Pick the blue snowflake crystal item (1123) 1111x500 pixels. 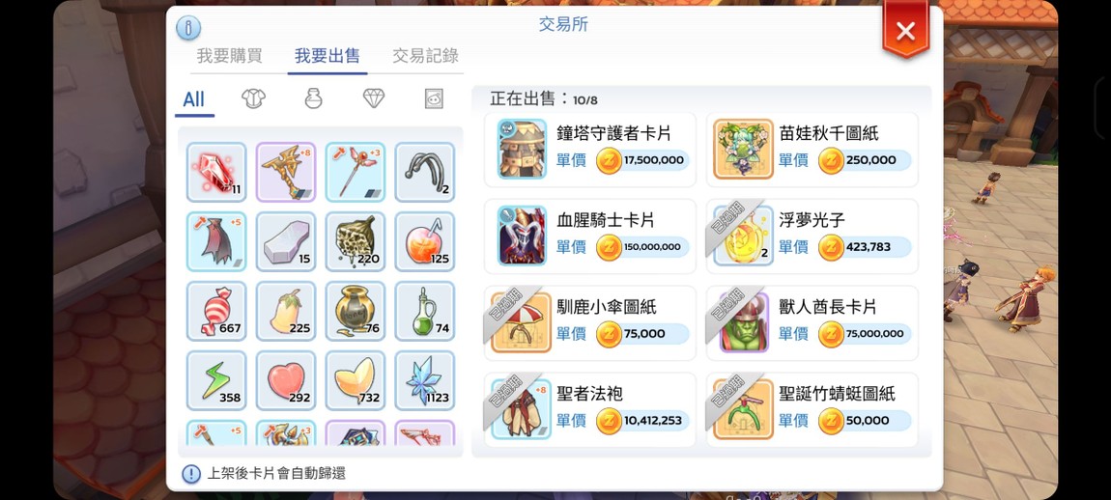(x=425, y=380)
